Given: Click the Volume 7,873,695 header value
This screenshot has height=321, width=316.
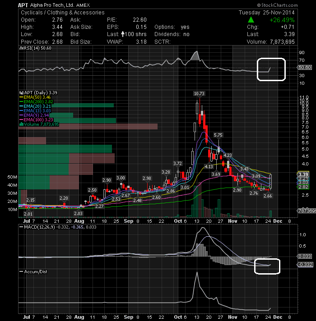Looking at the screenshot, I should (x=282, y=42).
